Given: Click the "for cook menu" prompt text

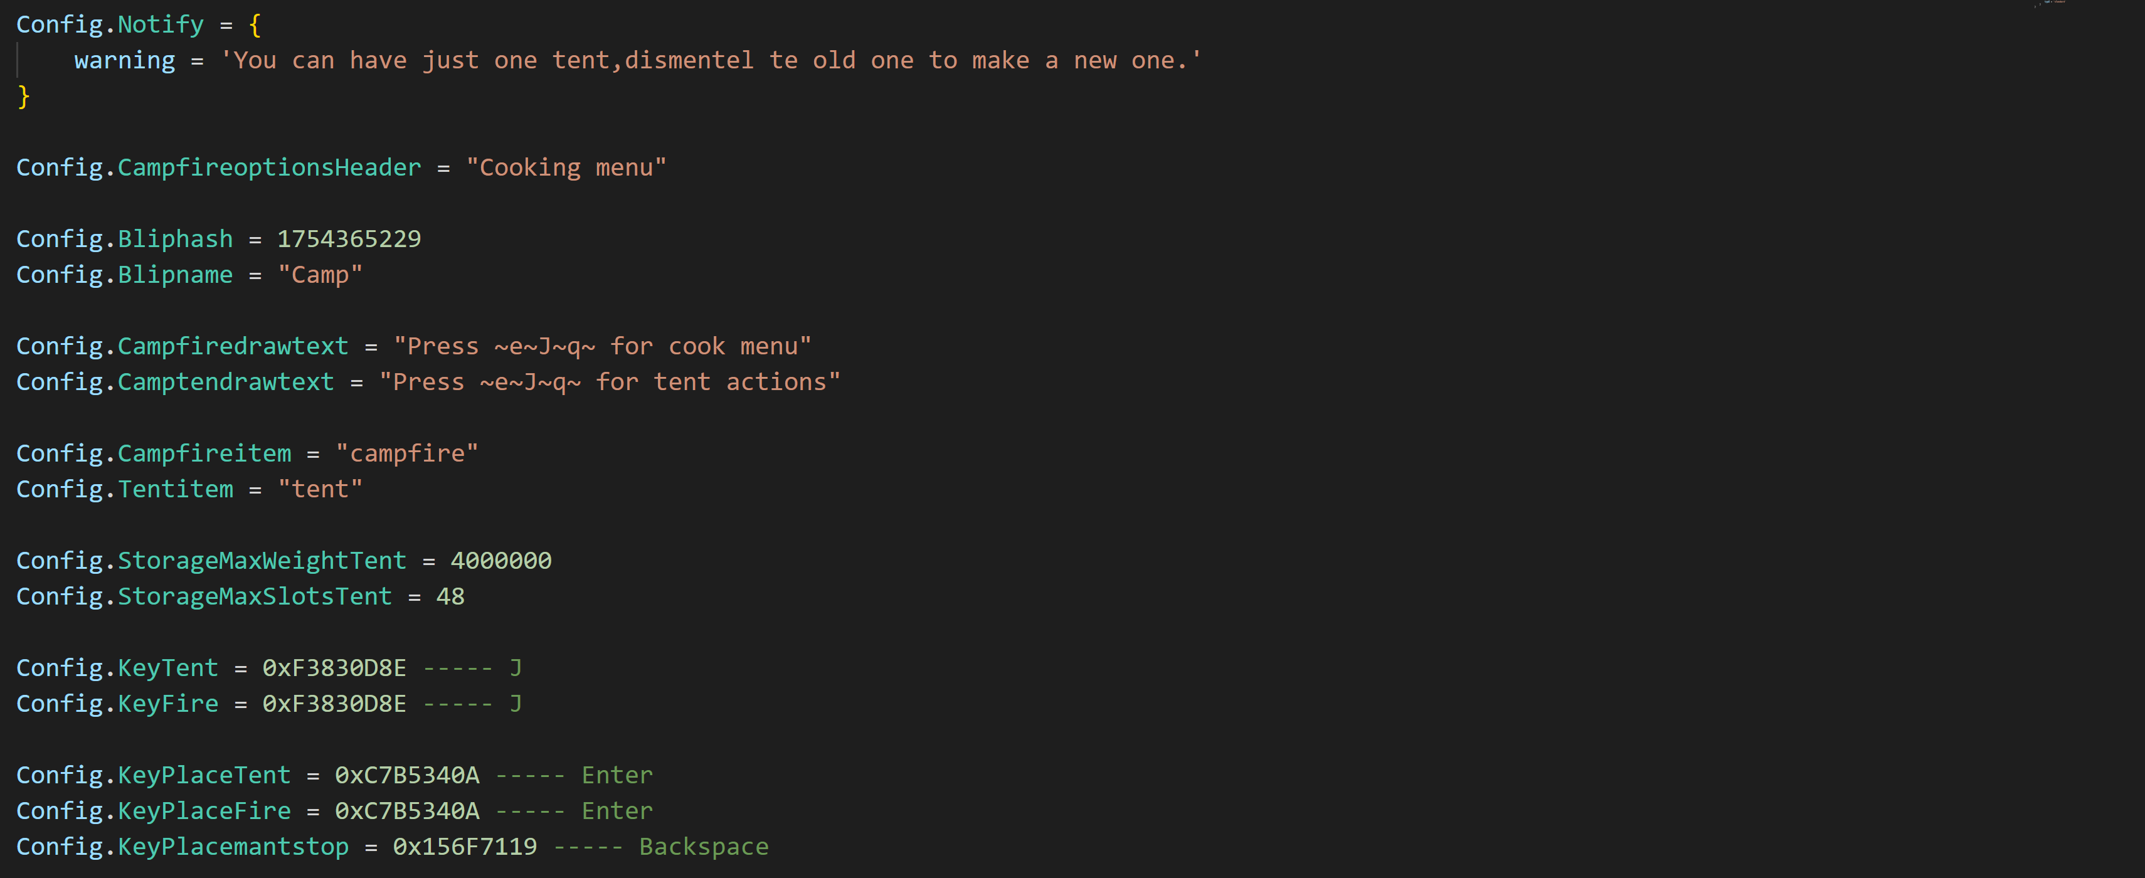Looking at the screenshot, I should point(710,346).
